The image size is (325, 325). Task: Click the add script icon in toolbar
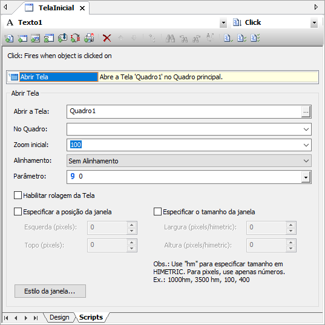pyautogui.click(x=9, y=38)
